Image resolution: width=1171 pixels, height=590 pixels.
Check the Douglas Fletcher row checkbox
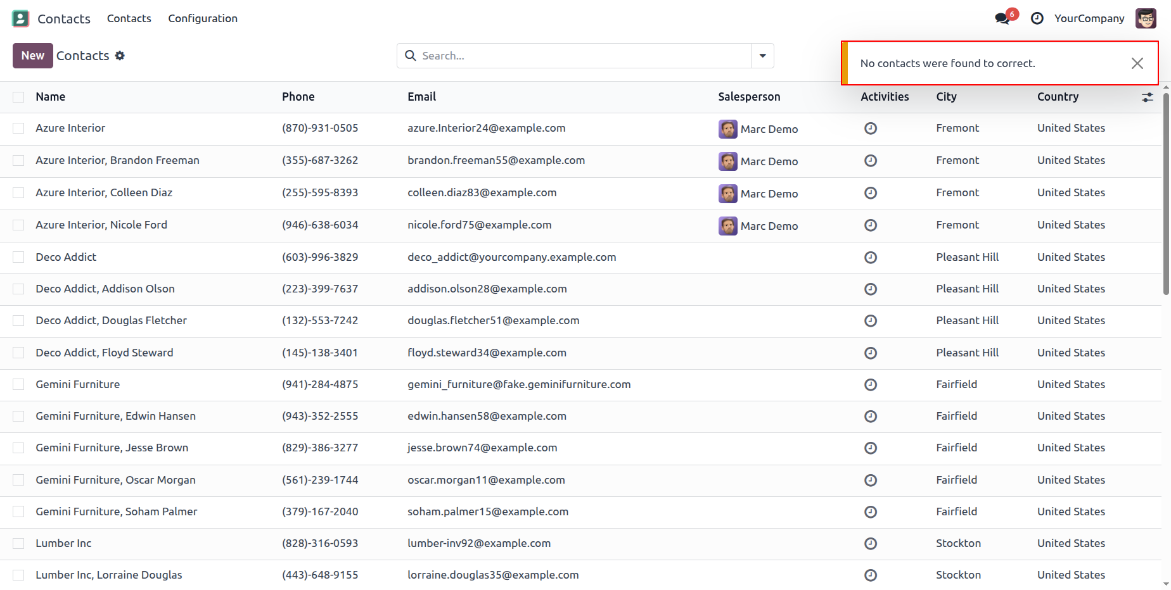point(18,321)
